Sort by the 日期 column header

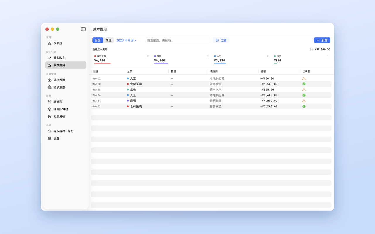click(95, 71)
